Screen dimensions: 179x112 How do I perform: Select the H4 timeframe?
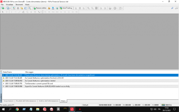pos(65,12)
